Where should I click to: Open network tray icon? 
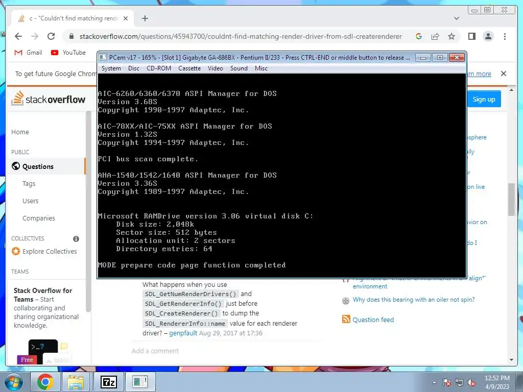tap(459, 382)
